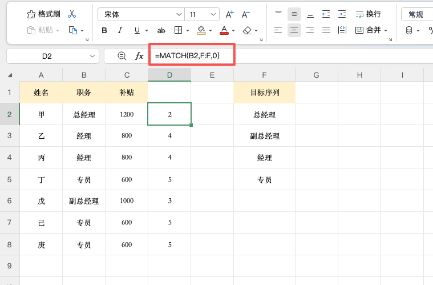This screenshot has height=285, width=433.
Task: Open the font name 宋体 dropdown
Action: point(179,14)
